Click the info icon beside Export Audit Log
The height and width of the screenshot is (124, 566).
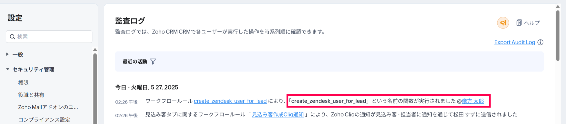[540, 42]
